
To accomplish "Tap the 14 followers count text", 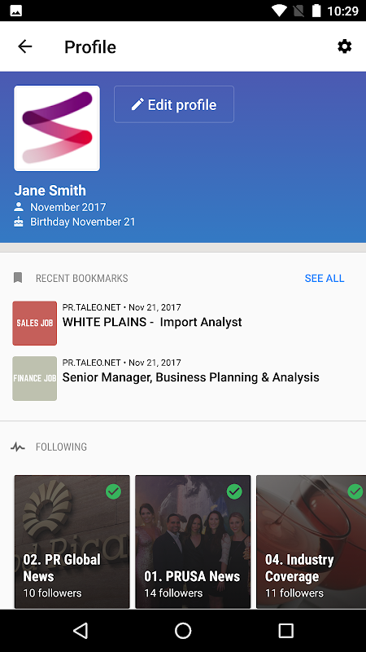I will 173,593.
